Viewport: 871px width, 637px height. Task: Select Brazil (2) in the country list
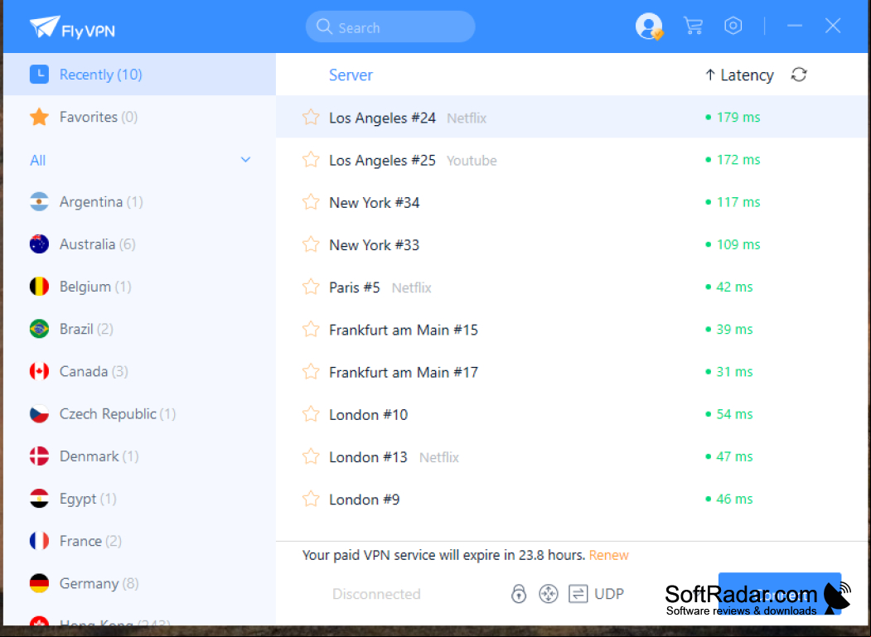[139, 329]
